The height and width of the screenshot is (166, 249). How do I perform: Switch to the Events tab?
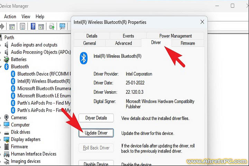[x=128, y=36]
